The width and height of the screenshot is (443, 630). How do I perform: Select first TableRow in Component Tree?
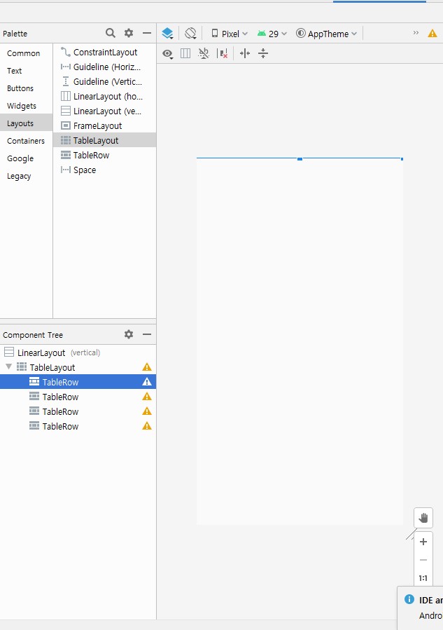78,382
